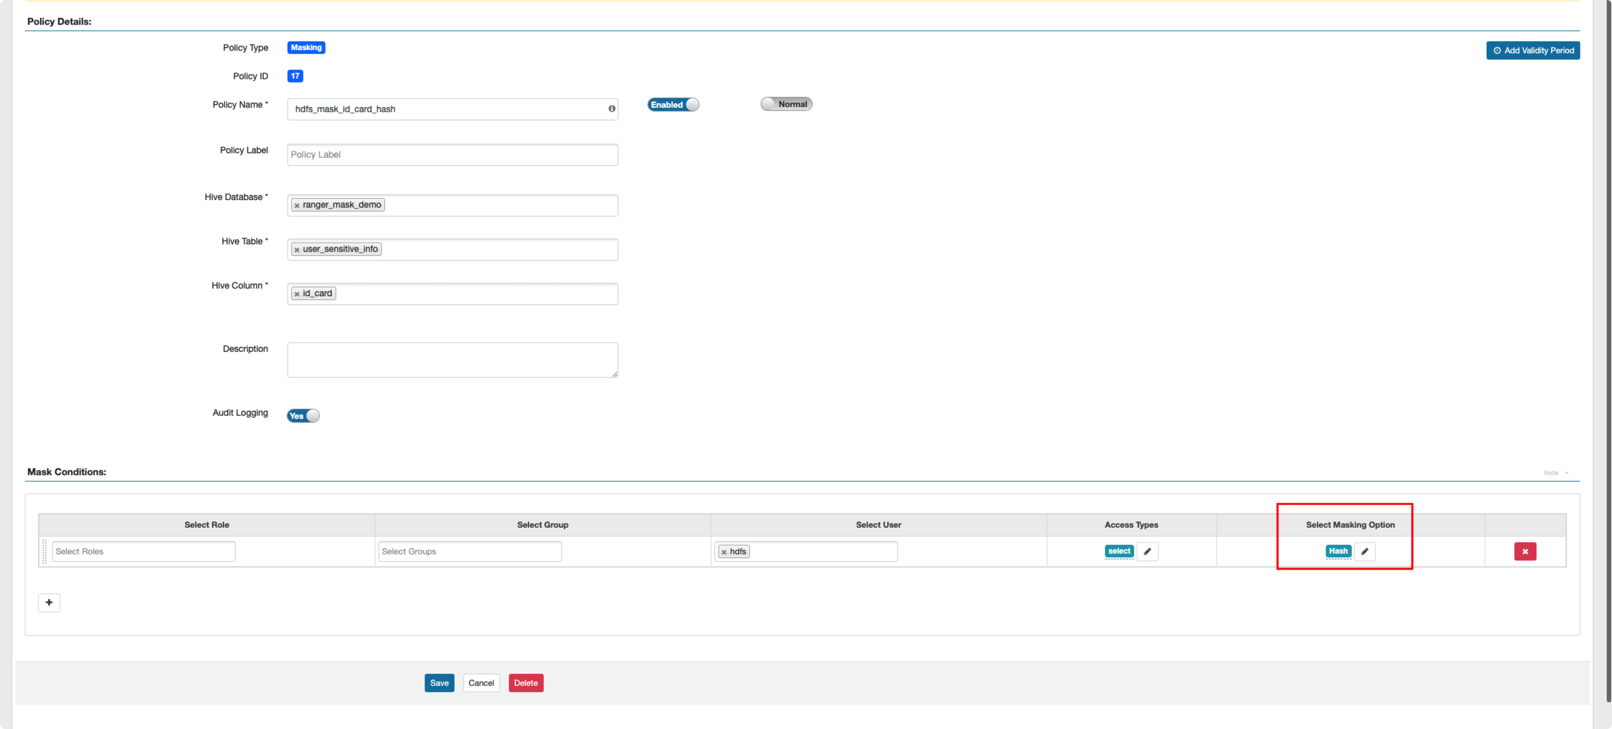The image size is (1612, 729).
Task: Toggle the Enabled policy switch
Action: point(673,104)
